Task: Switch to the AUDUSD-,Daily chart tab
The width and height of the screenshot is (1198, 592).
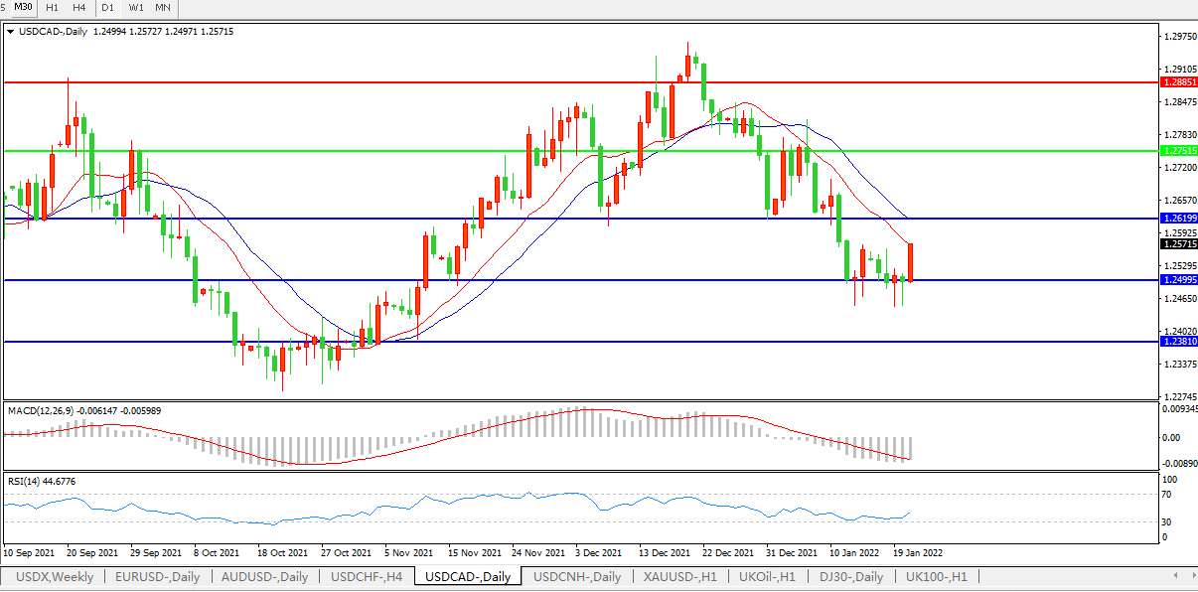Action: [265, 577]
